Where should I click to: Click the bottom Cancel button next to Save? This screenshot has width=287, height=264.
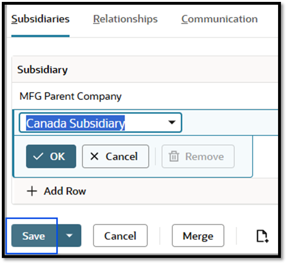[120, 236]
